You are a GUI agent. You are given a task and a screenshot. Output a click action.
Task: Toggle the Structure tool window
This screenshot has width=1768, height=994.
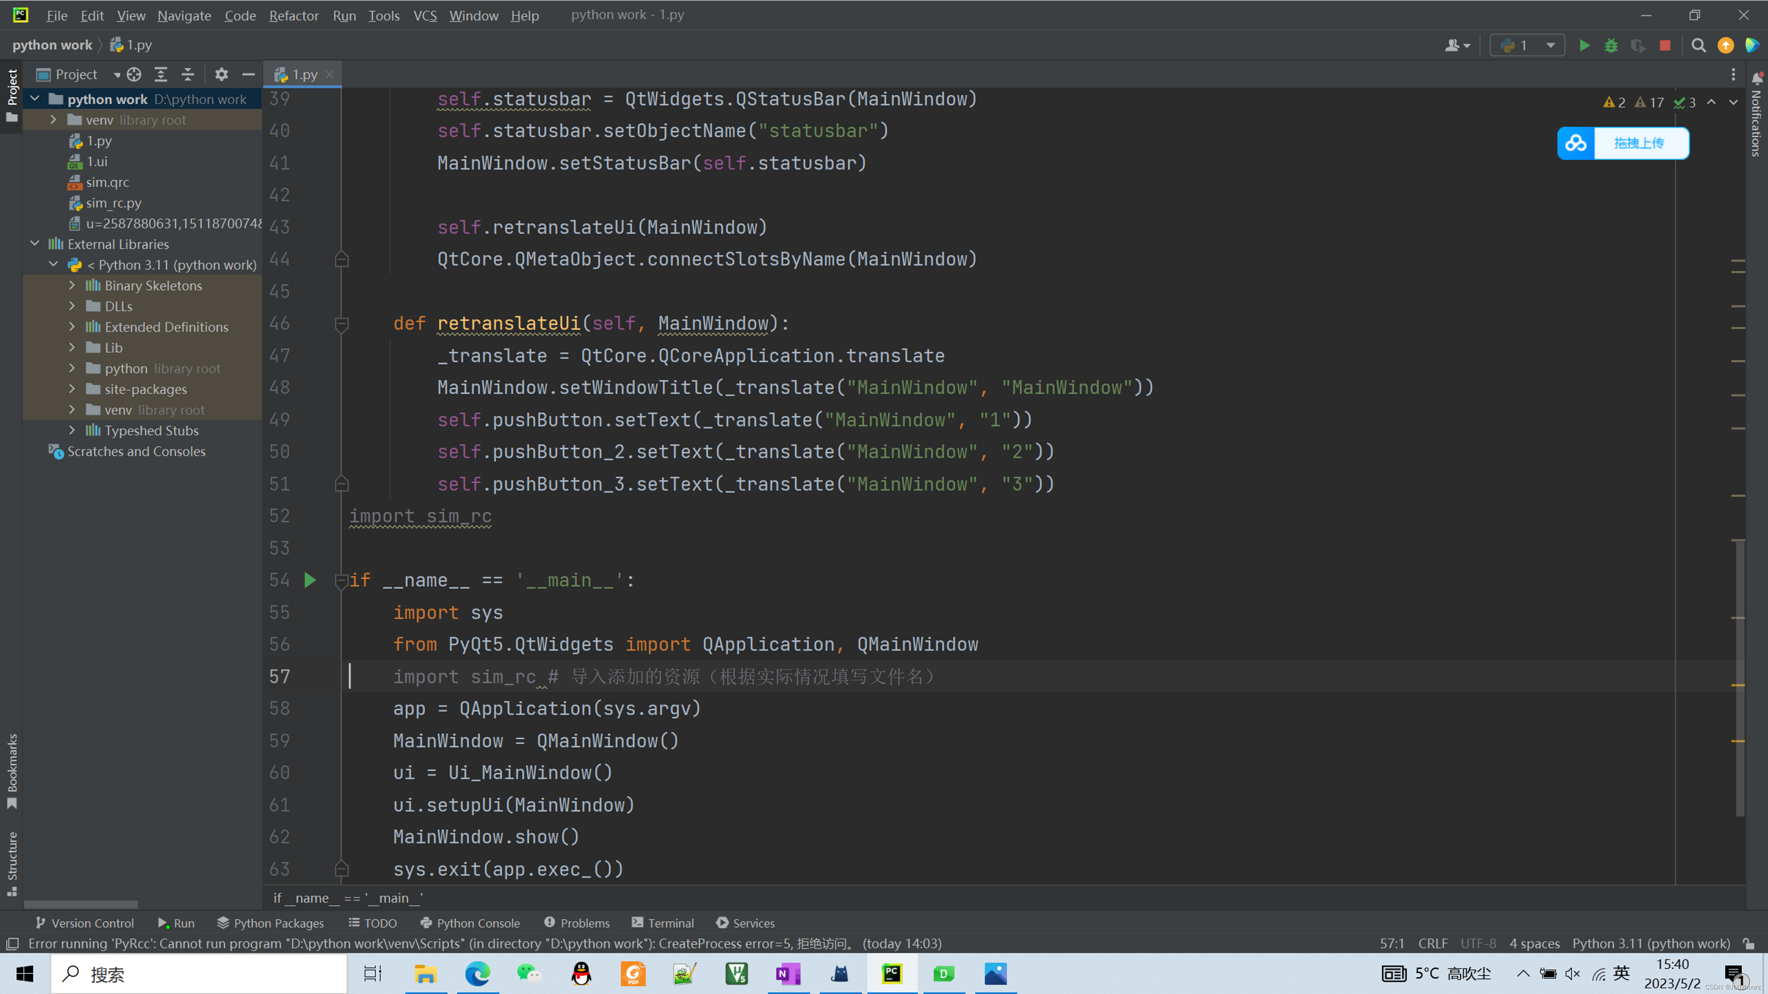pyautogui.click(x=12, y=863)
